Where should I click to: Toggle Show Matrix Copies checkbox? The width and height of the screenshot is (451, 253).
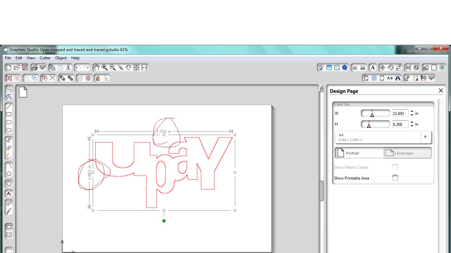395,167
